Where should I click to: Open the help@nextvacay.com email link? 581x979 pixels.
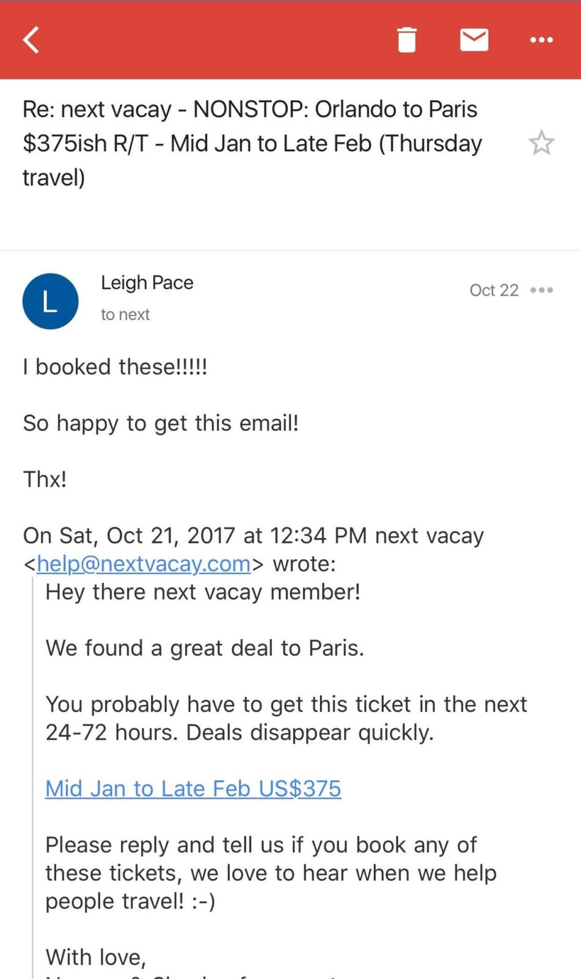144,564
